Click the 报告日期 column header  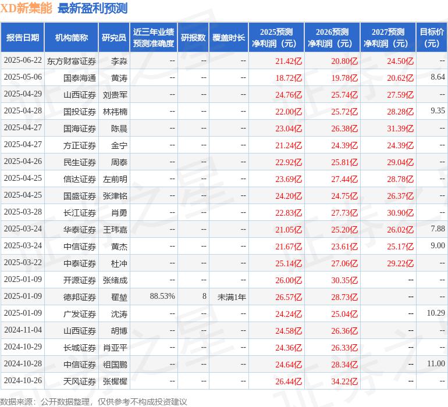(x=23, y=37)
